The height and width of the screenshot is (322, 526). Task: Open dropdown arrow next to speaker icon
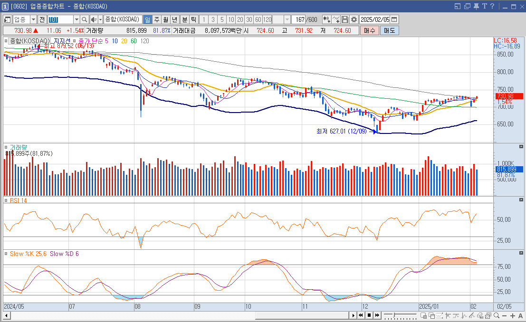pyautogui.click(x=100, y=20)
